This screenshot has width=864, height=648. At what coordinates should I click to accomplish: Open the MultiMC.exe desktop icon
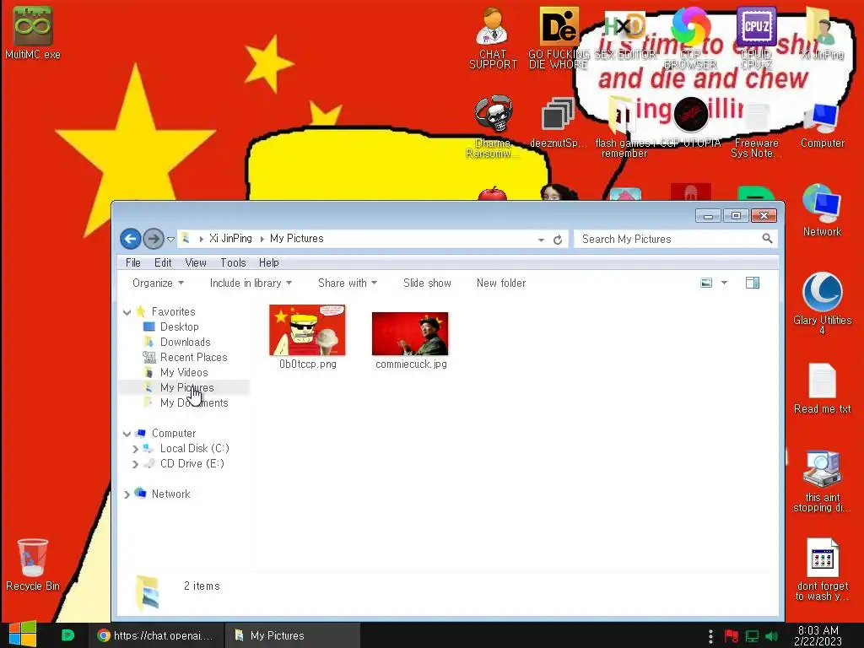coord(33,32)
